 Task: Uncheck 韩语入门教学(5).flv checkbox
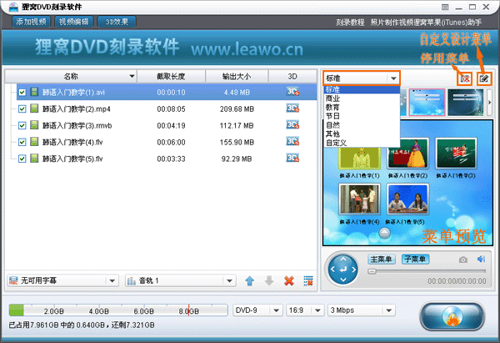pyautogui.click(x=22, y=159)
